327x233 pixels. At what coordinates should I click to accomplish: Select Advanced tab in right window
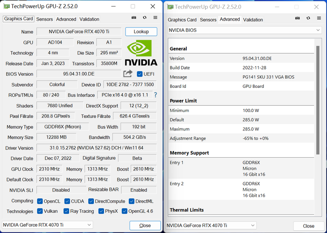230,19
